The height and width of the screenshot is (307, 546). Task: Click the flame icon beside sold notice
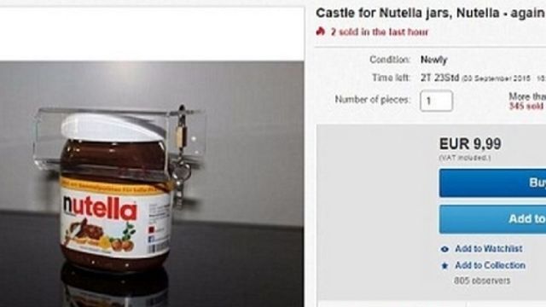(x=321, y=32)
